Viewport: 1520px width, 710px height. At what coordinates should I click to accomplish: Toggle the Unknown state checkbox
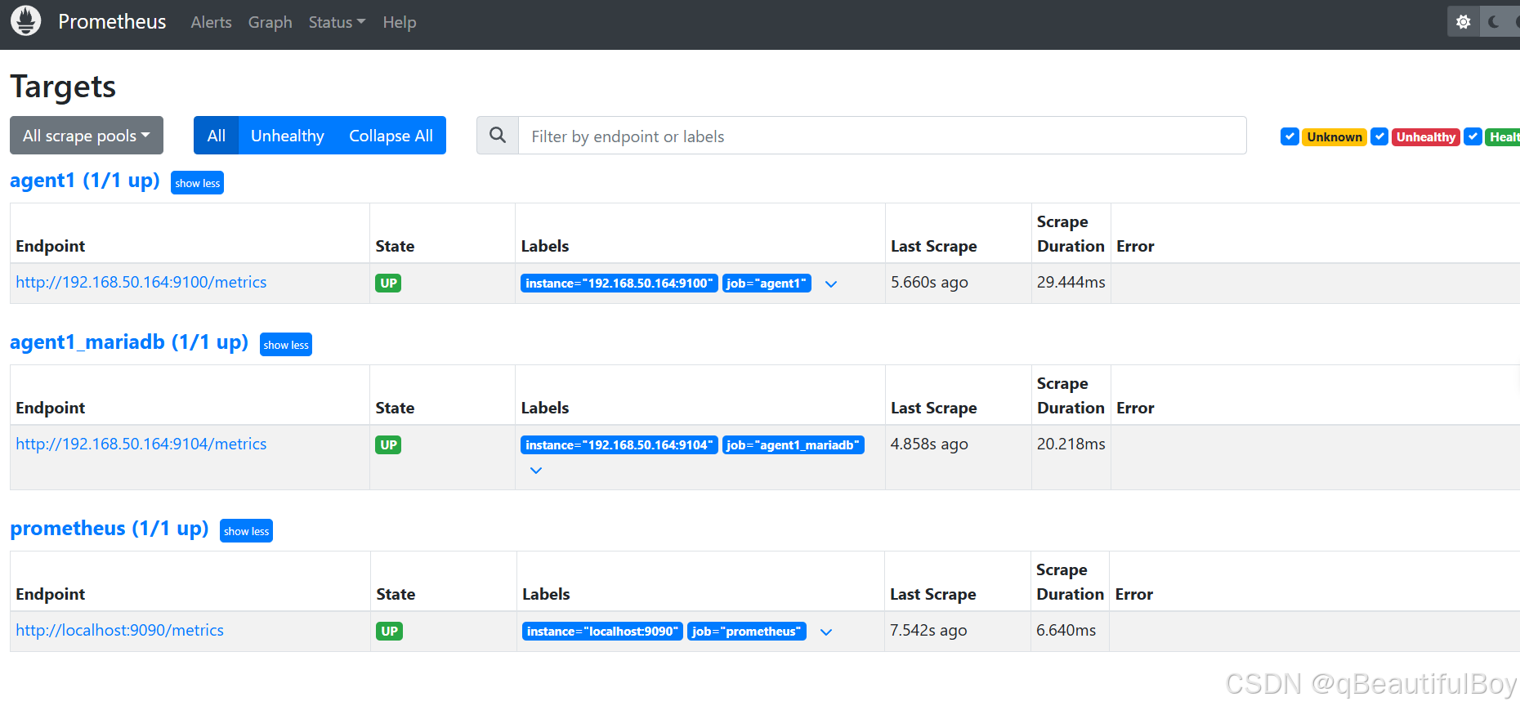(x=1290, y=136)
